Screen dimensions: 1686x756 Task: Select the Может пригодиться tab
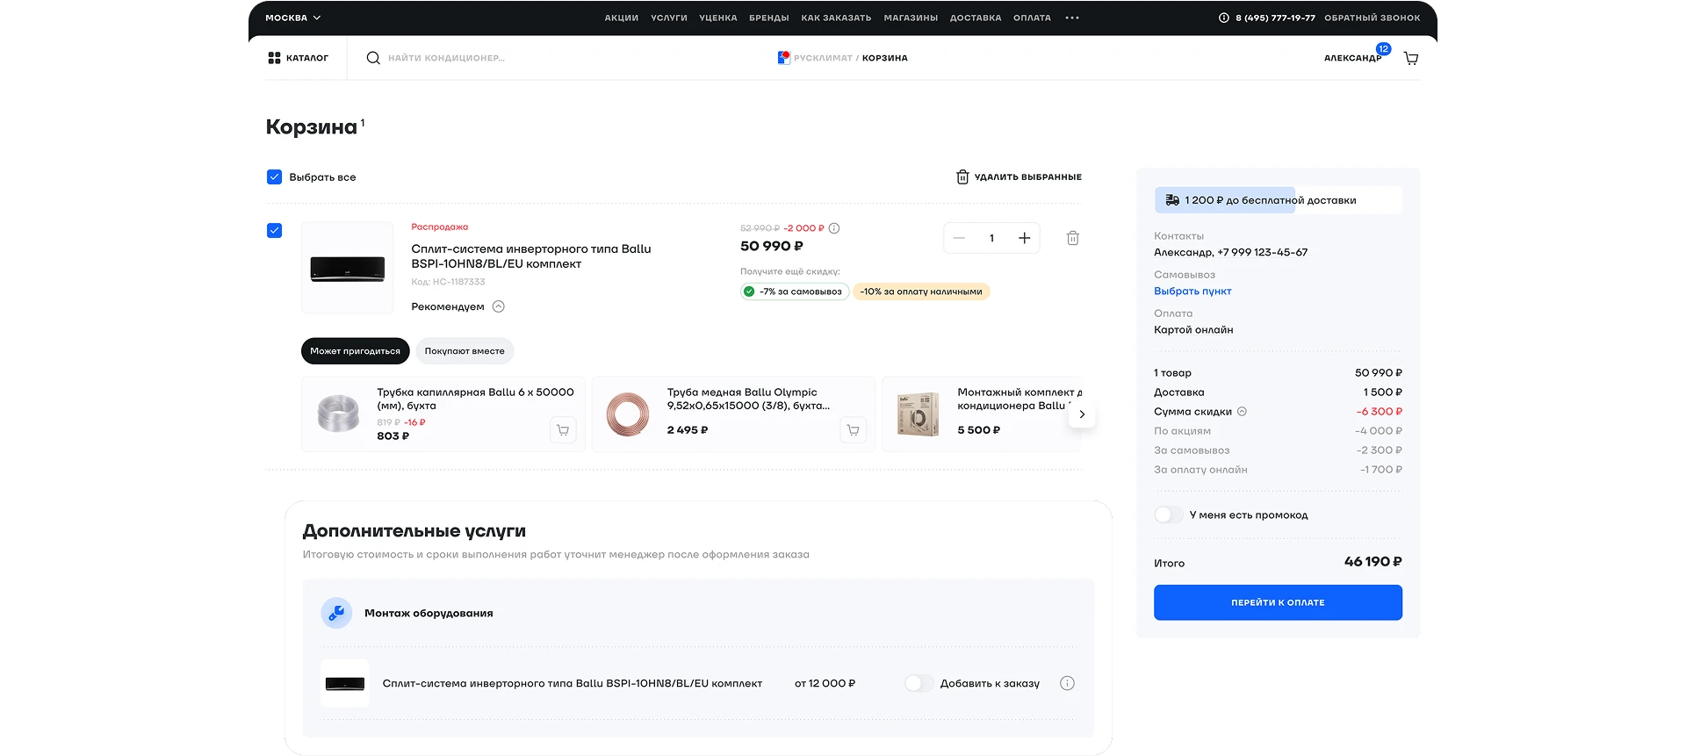click(x=355, y=351)
